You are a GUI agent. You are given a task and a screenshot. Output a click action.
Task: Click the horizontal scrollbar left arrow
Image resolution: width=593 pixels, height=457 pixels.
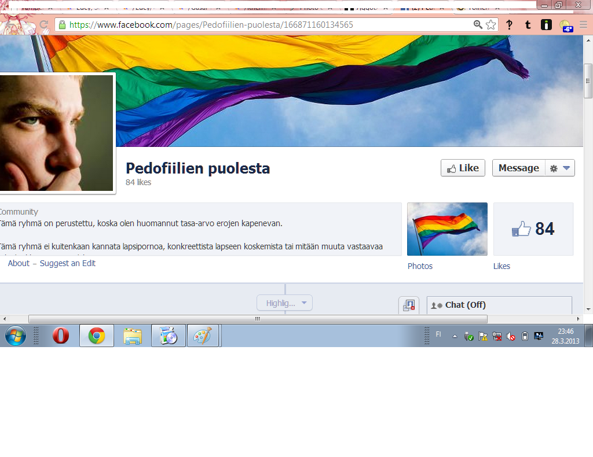click(x=4, y=319)
